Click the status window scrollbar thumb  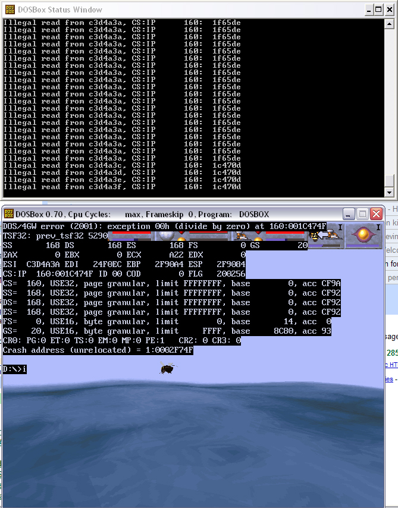point(389,181)
